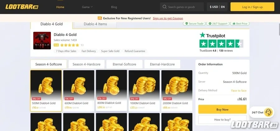Go to the Home page
This screenshot has height=131, width=280.
coord(60,7)
